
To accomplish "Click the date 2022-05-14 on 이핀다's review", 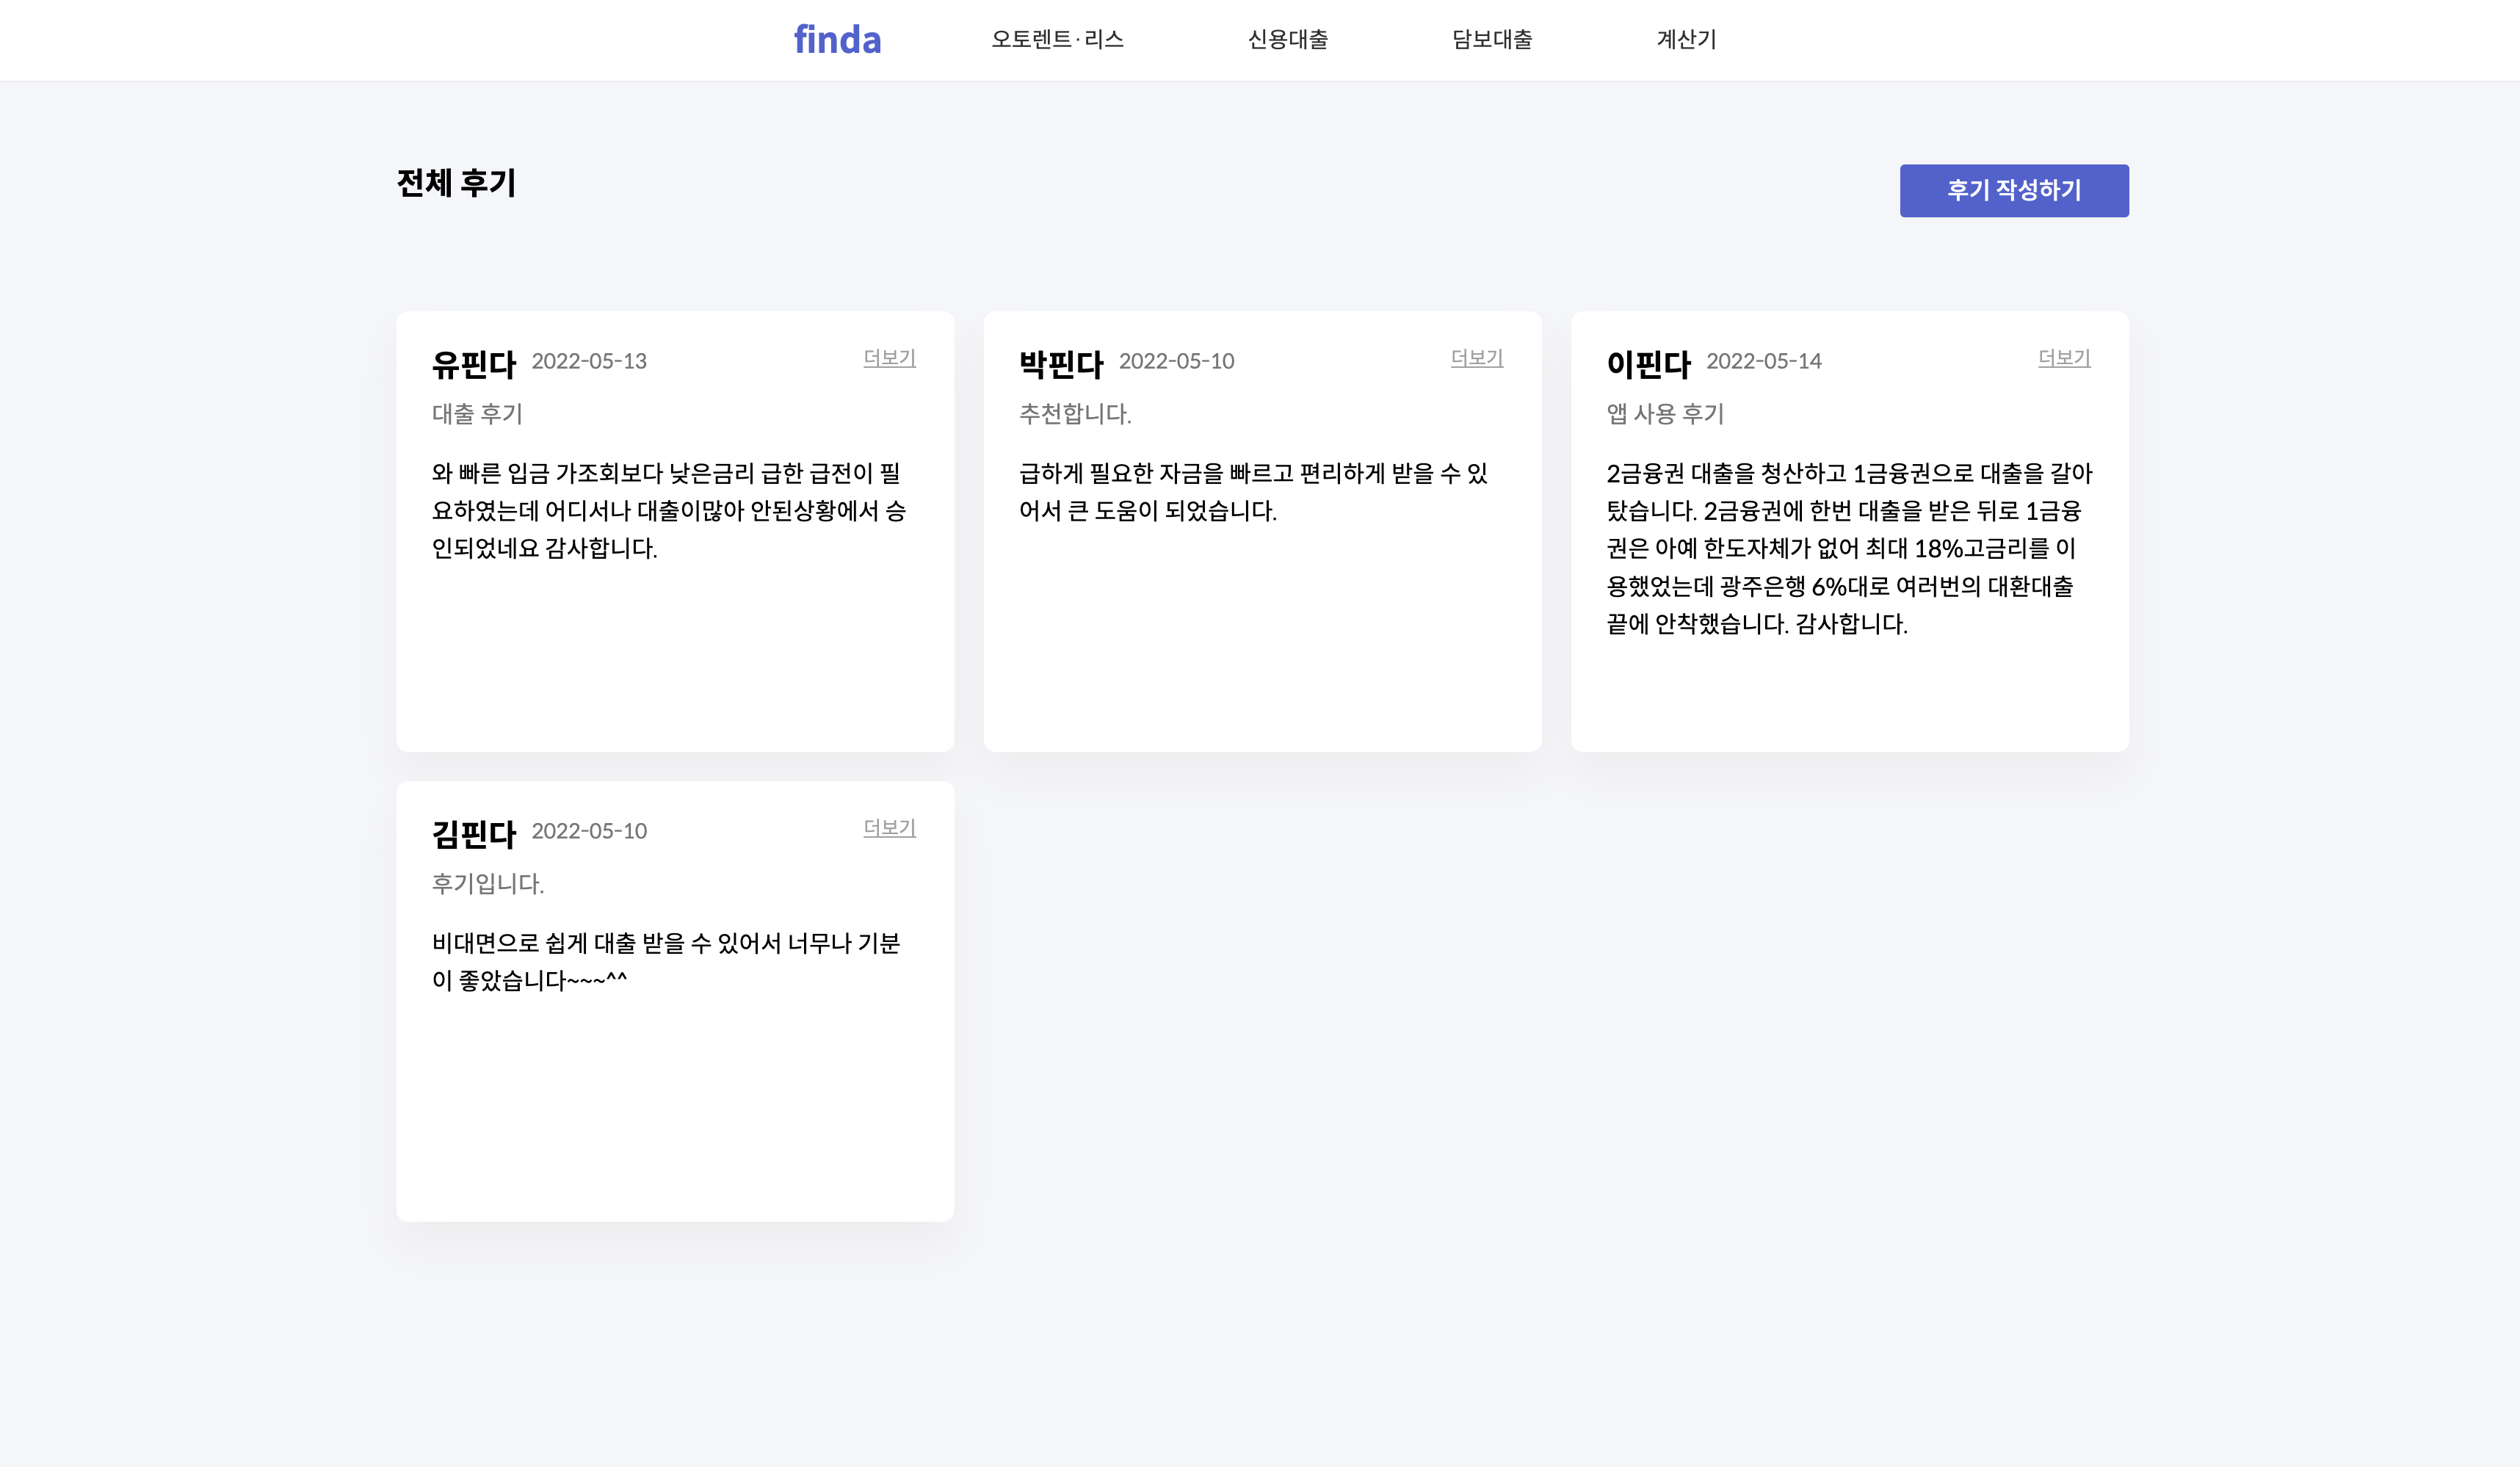I will click(x=1764, y=362).
